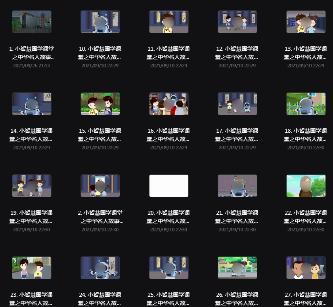Select the file name starting with '23. 小智慧国学课'
This screenshot has height=307, width=333.
(x=31, y=299)
